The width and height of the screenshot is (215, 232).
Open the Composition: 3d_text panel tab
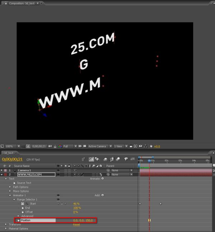[x=21, y=3]
